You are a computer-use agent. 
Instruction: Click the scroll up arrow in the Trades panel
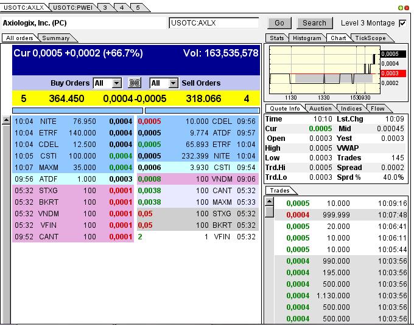[x=268, y=202]
